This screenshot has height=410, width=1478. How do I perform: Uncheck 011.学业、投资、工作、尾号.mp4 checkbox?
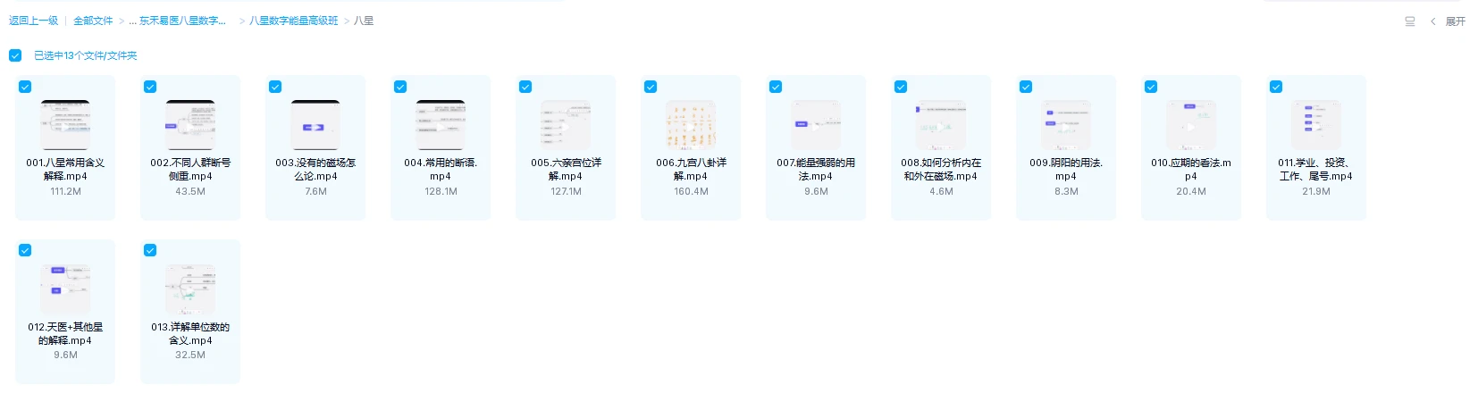1276,87
